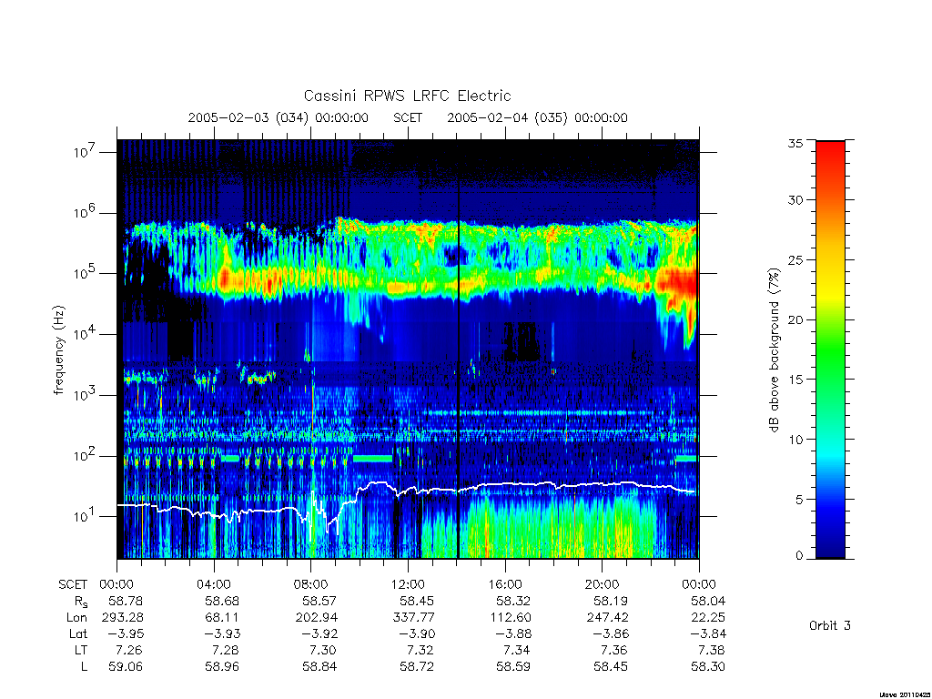This screenshot has height=699, width=932.
Task: Click the Lat row label
Action: [78, 633]
